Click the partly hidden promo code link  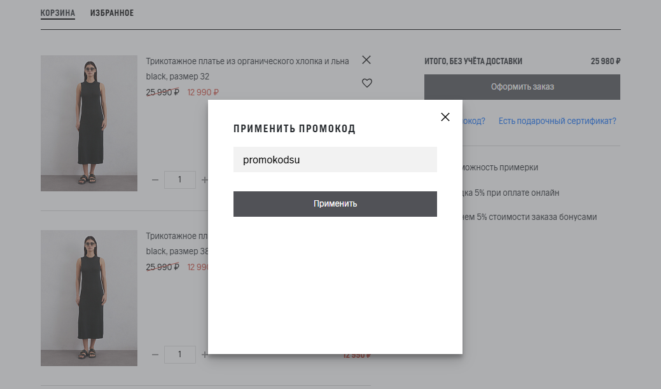pos(473,121)
